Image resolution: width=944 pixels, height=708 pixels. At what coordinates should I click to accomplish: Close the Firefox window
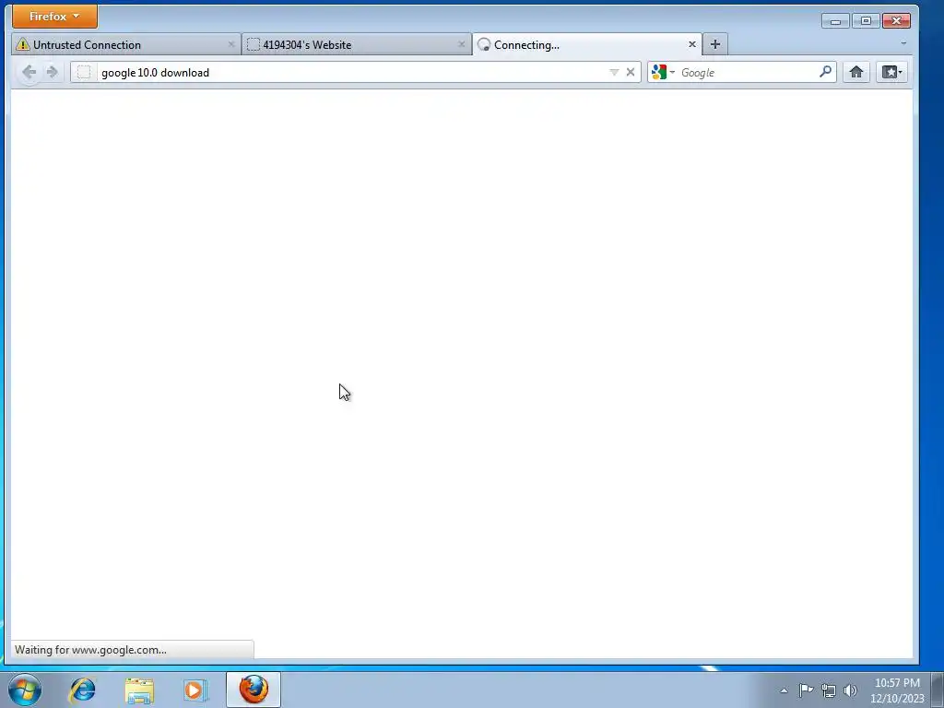896,21
